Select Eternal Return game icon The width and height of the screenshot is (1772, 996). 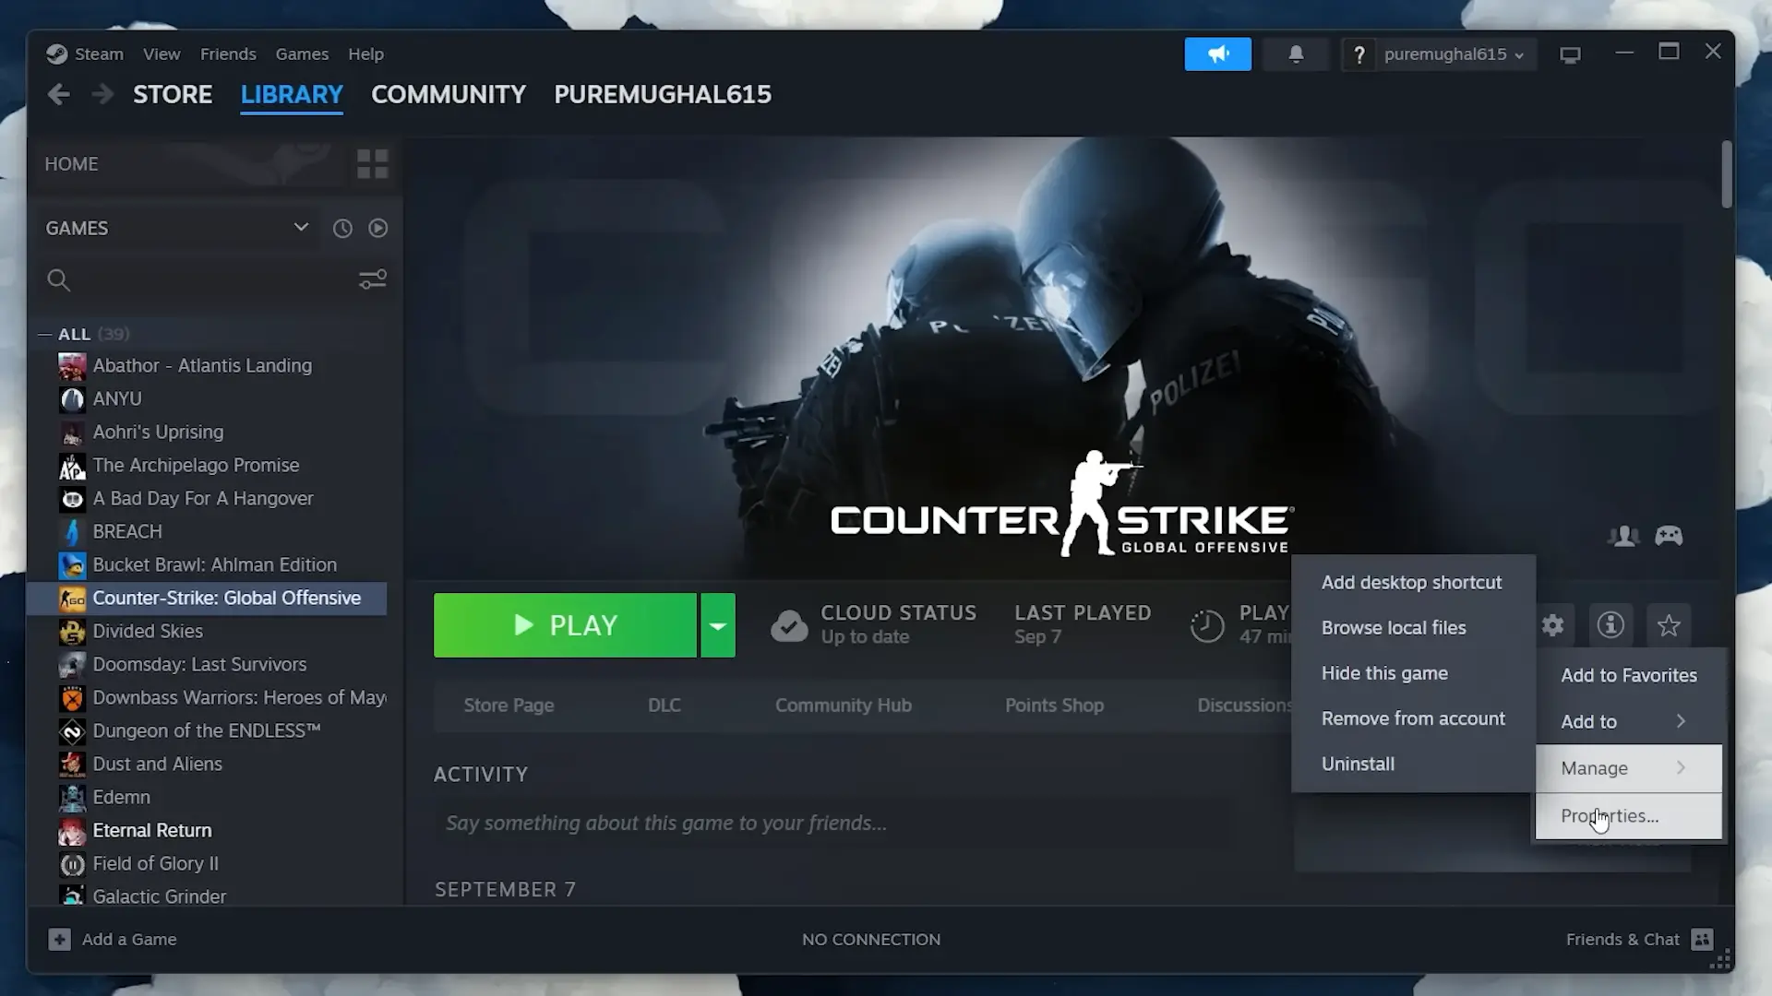pyautogui.click(x=72, y=831)
